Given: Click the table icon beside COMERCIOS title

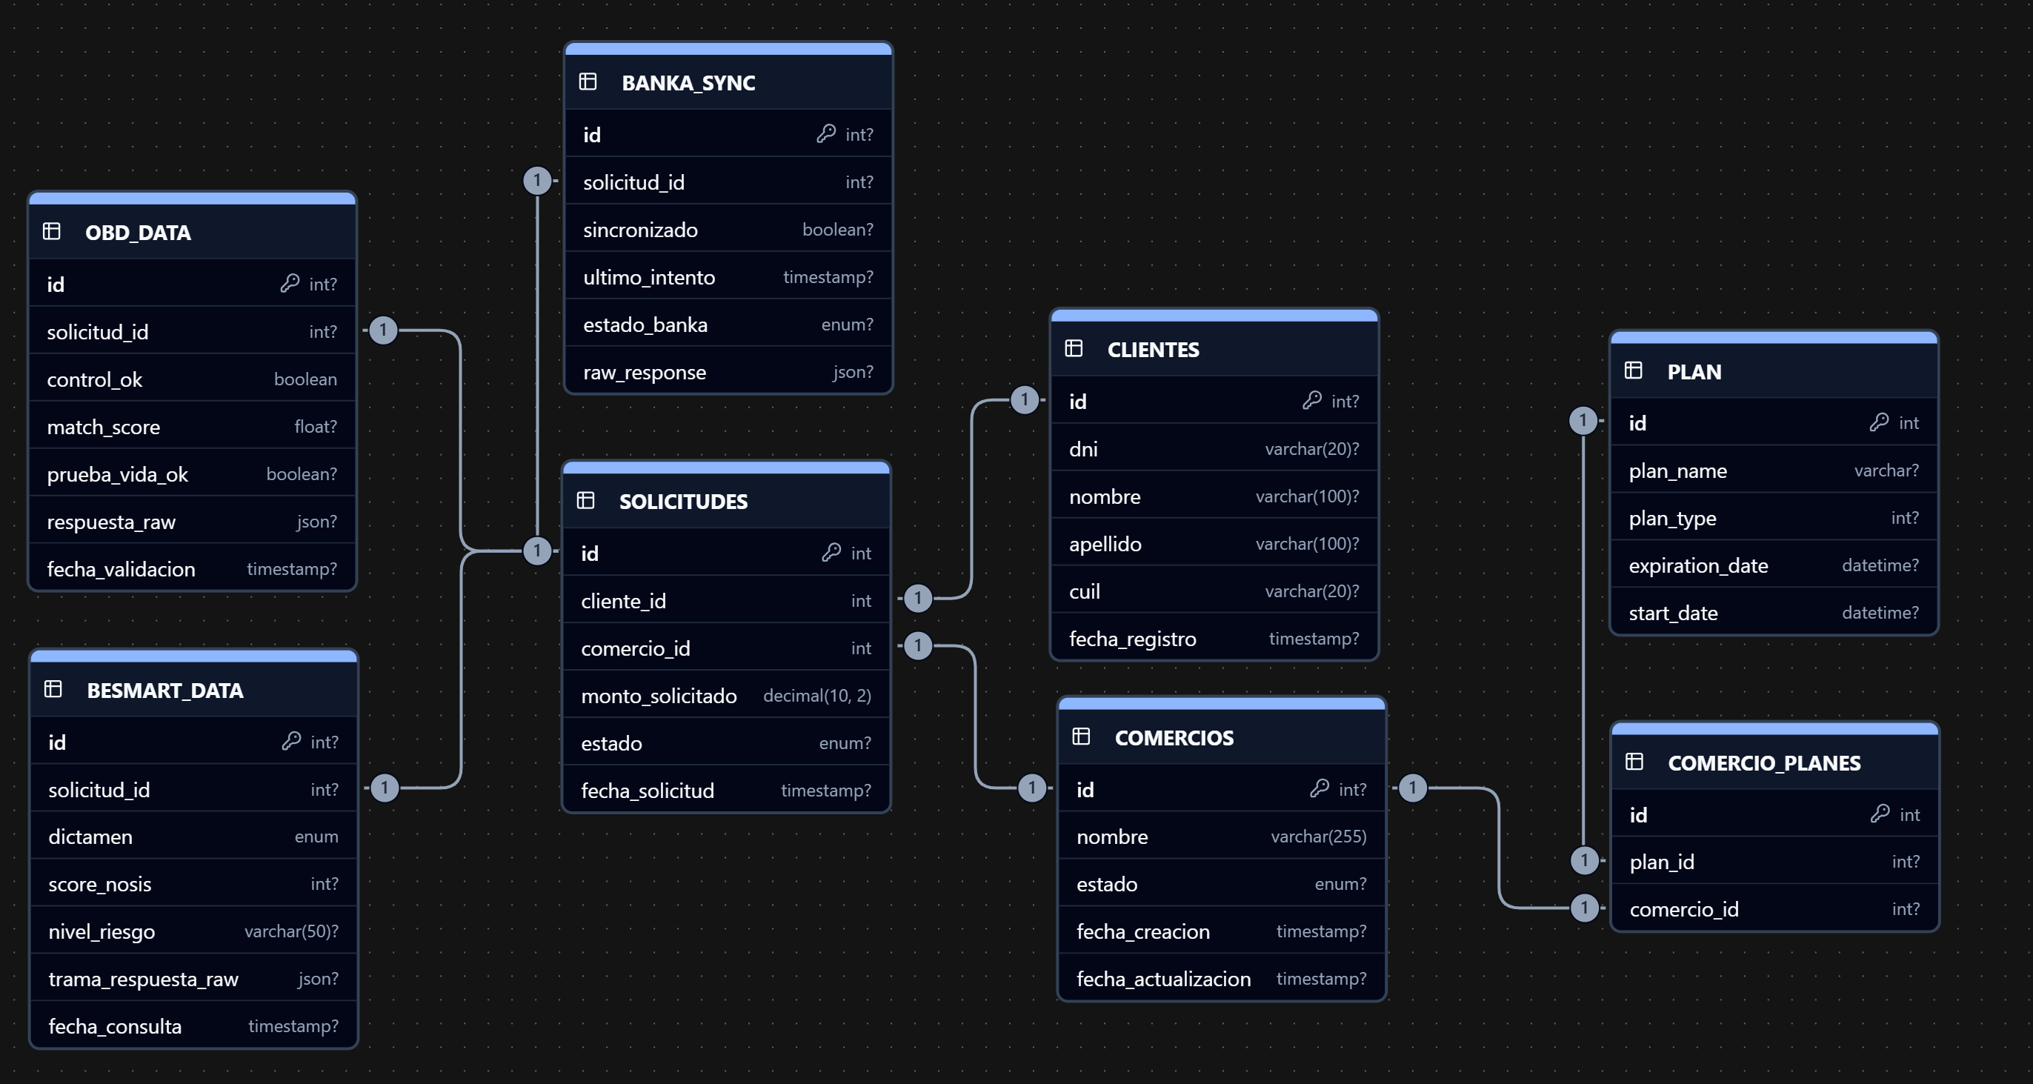Looking at the screenshot, I should click(1080, 736).
